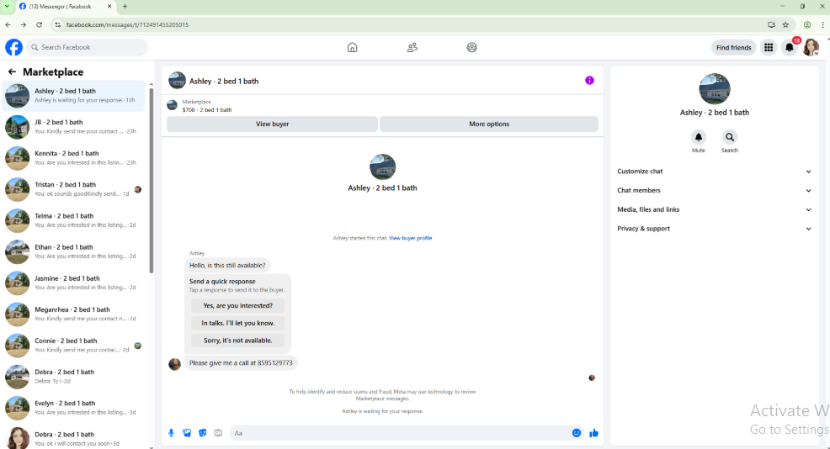Open the Connie 2 bed 1 bath chat
The height and width of the screenshot is (449, 830).
(x=73, y=346)
